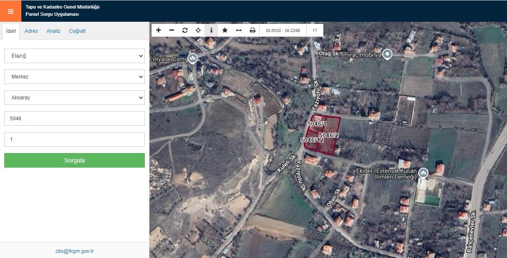Expand the Merkez district dropdown

74,77
